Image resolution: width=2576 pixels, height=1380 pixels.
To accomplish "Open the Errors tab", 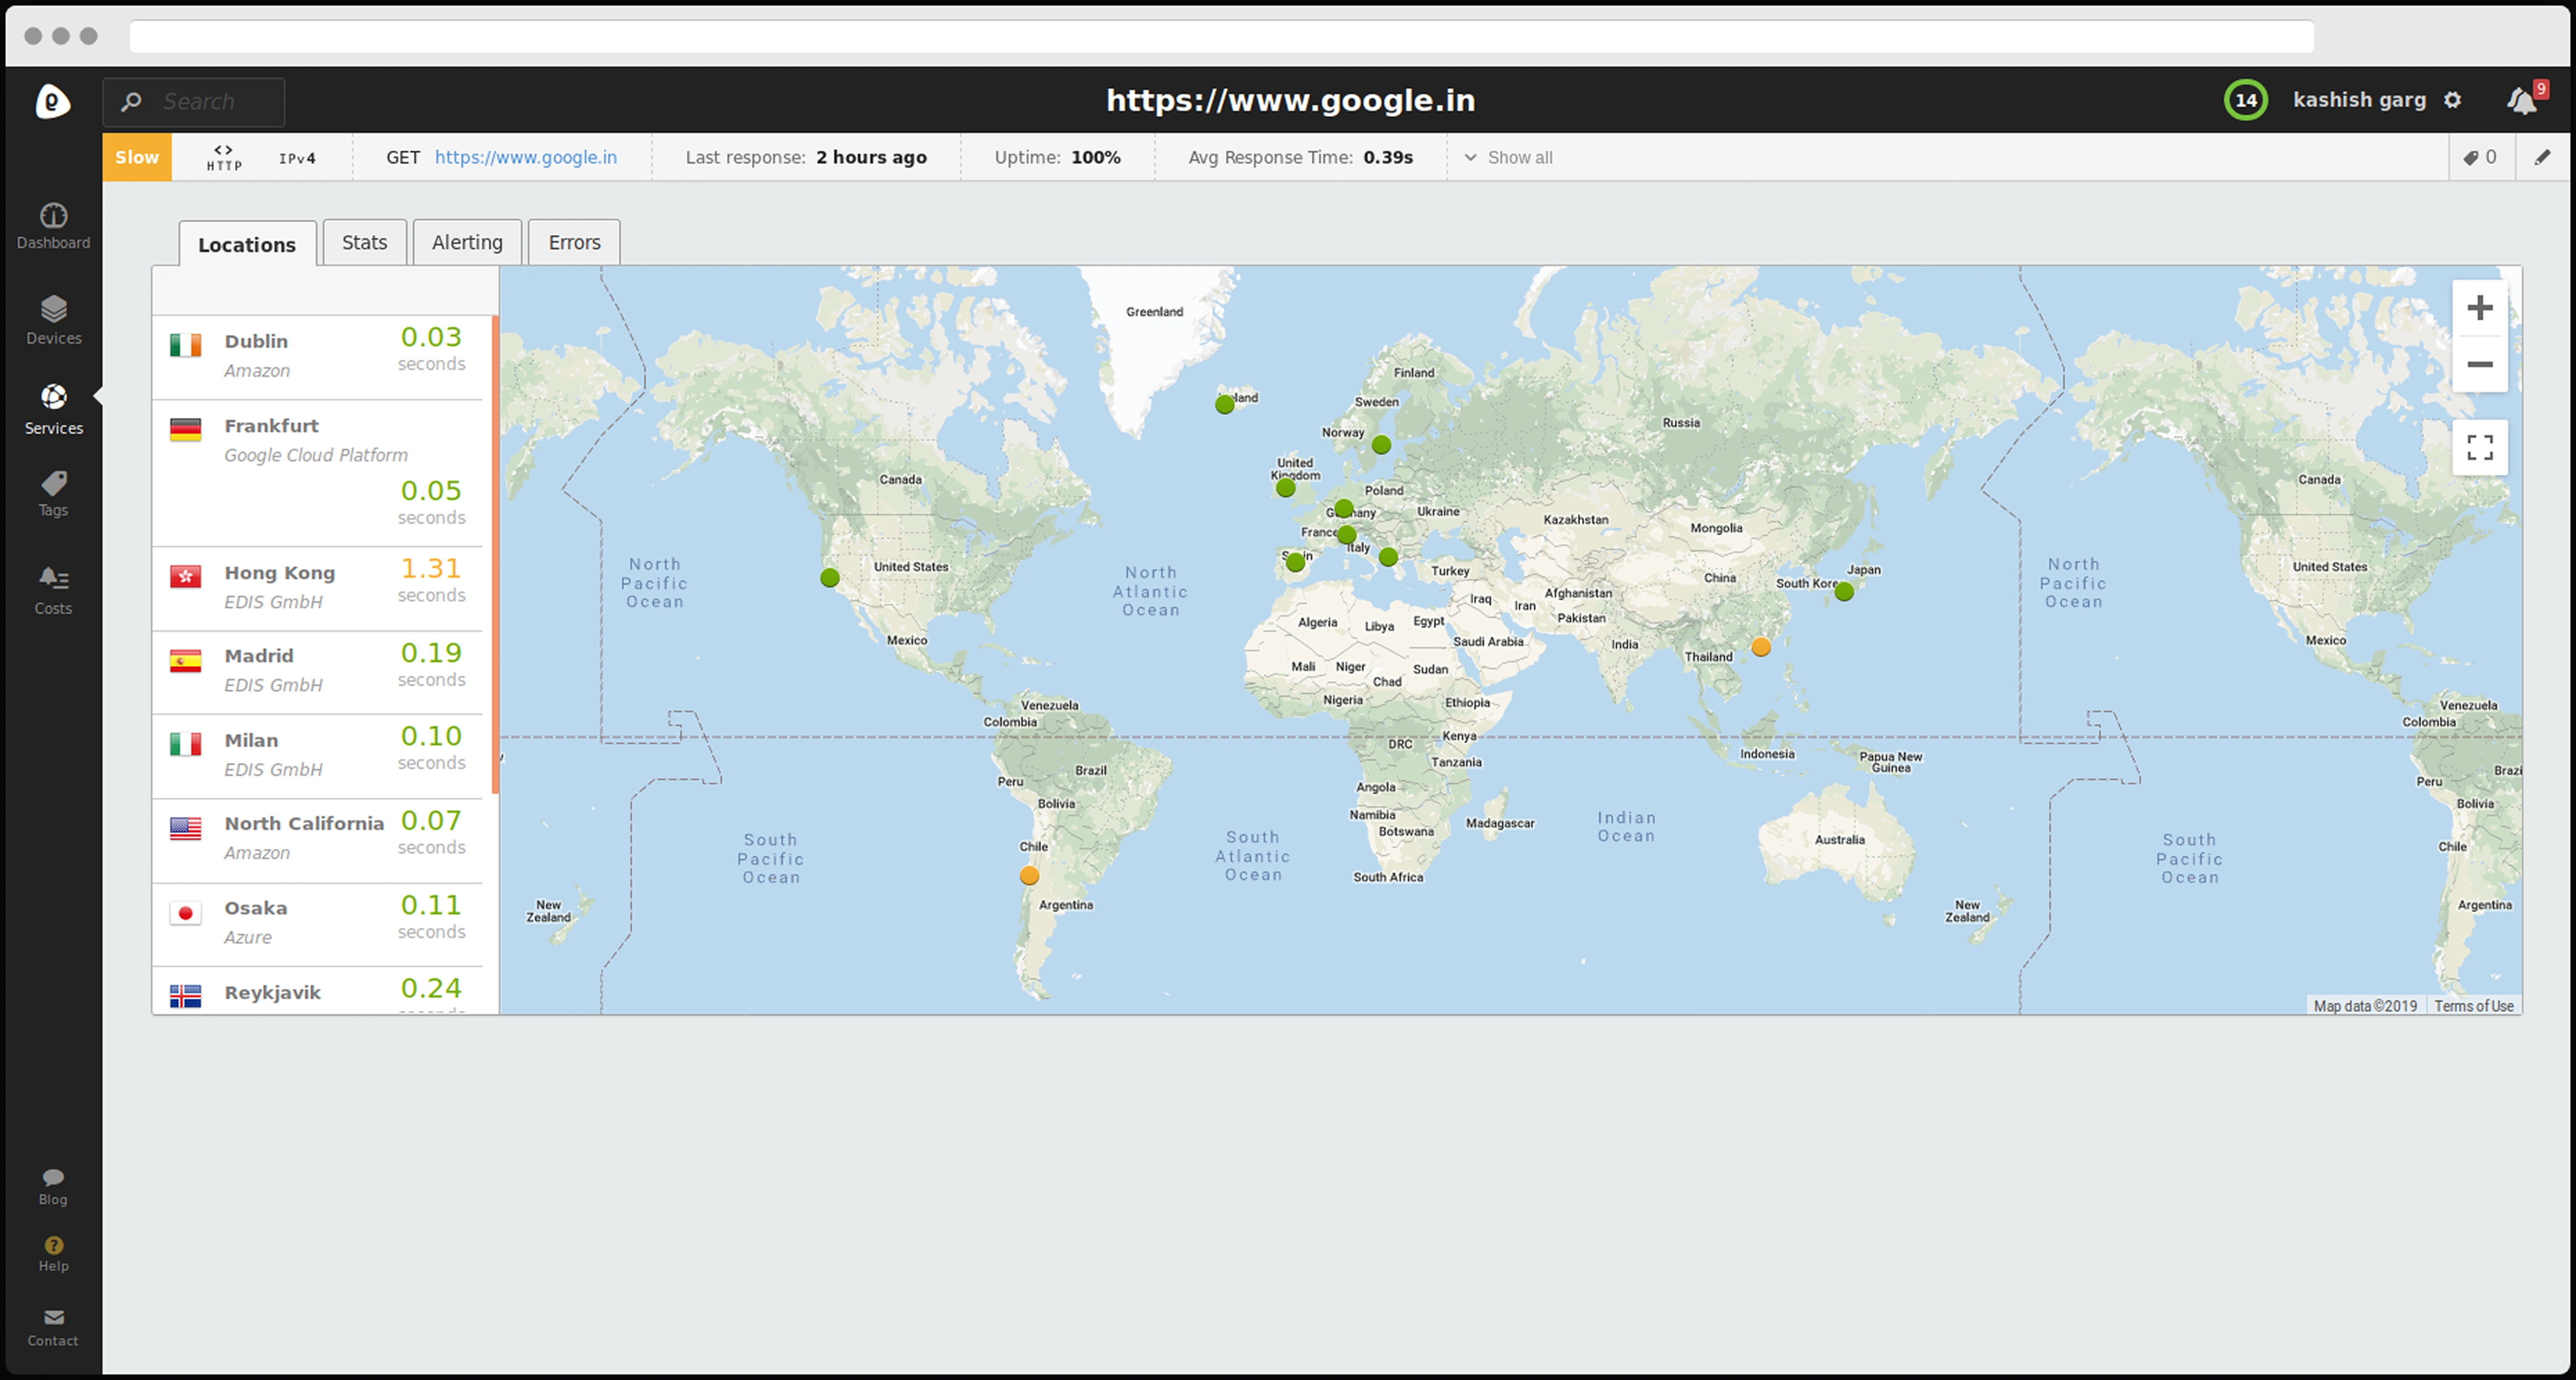I will (x=574, y=243).
